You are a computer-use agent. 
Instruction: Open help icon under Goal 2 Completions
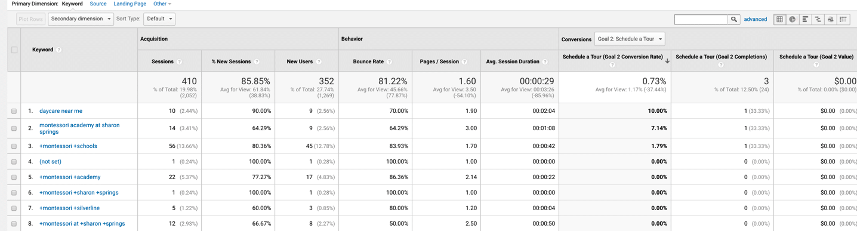721,65
